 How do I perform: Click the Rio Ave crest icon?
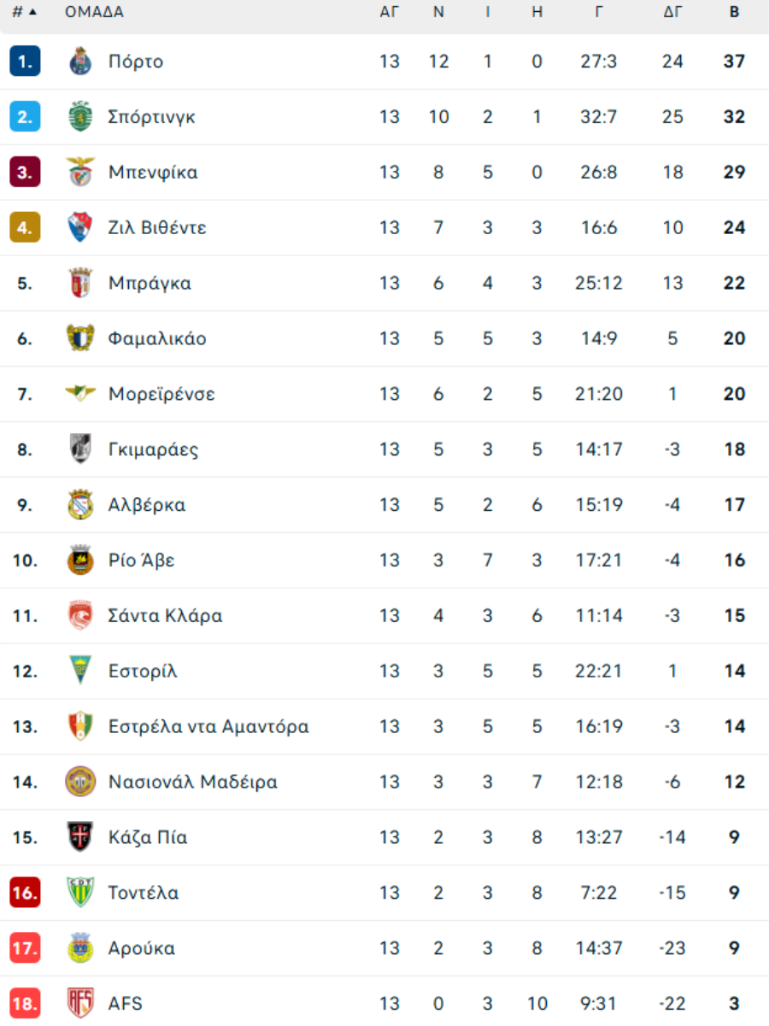(x=80, y=560)
